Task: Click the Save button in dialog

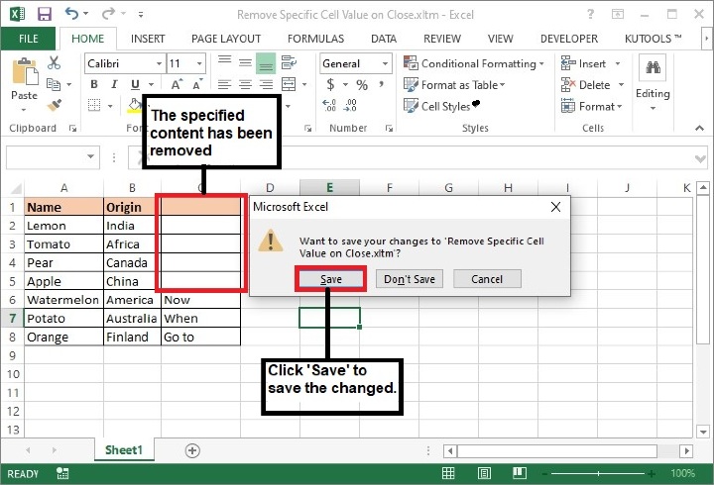Action: point(330,279)
